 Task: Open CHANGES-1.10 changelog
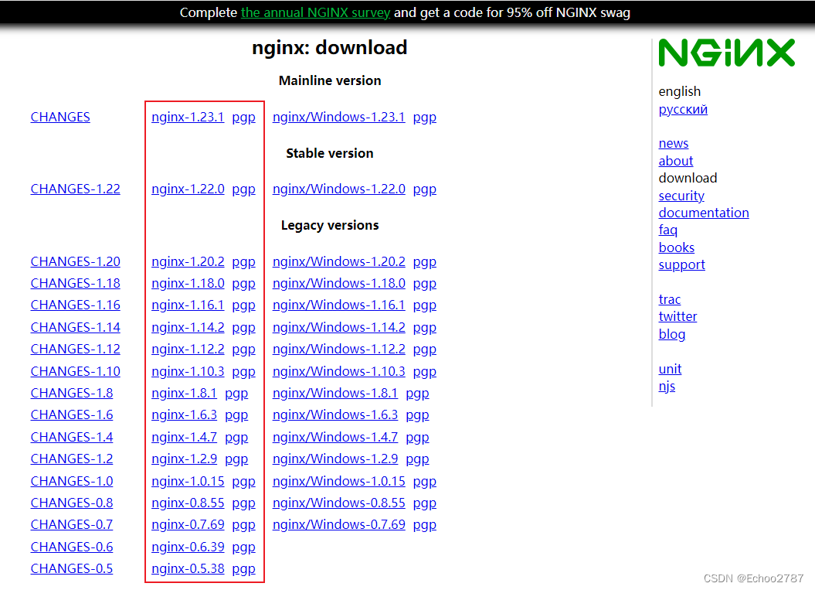(76, 371)
